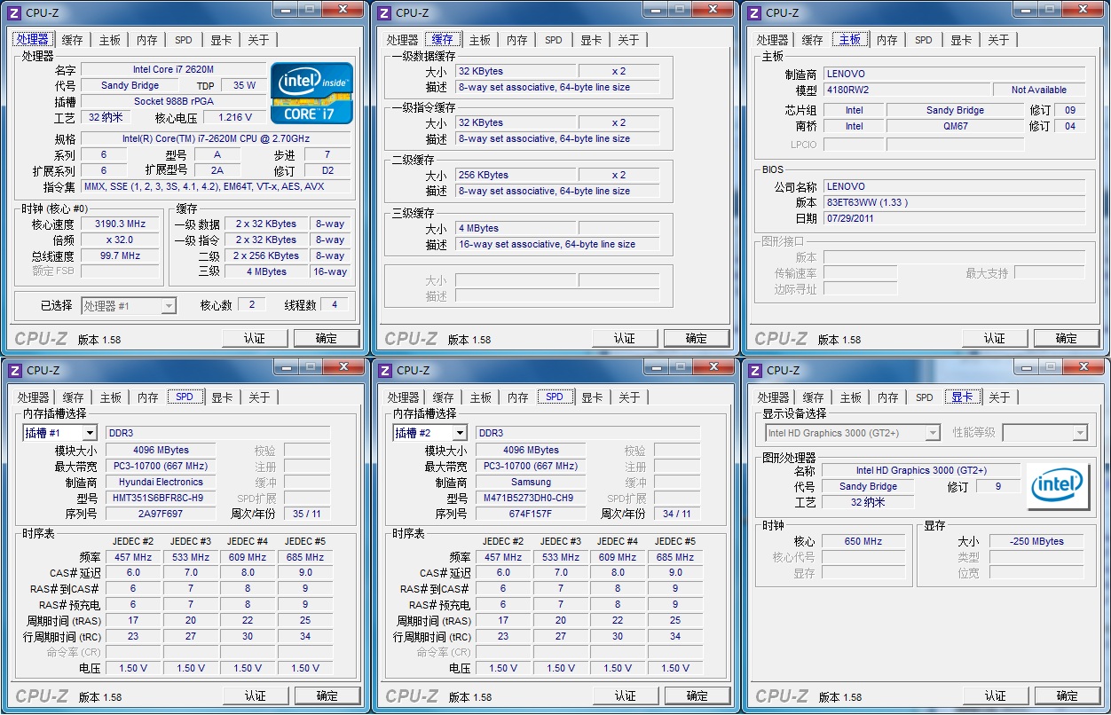1111x715 pixels.
Task: Click 认证 button in slot #1 SPD window
Action: pyautogui.click(x=256, y=695)
